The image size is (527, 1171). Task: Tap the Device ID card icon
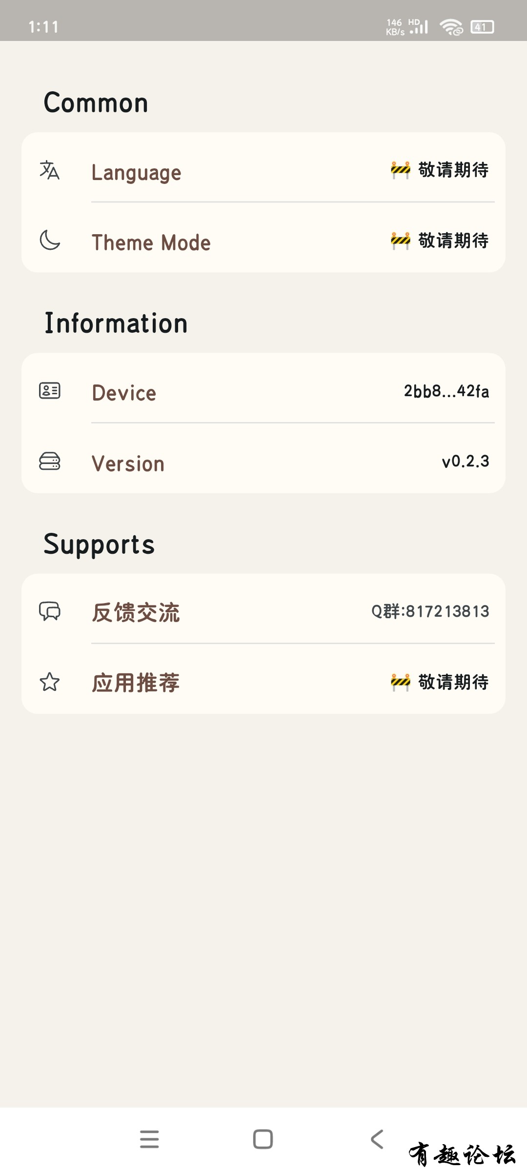pos(49,391)
